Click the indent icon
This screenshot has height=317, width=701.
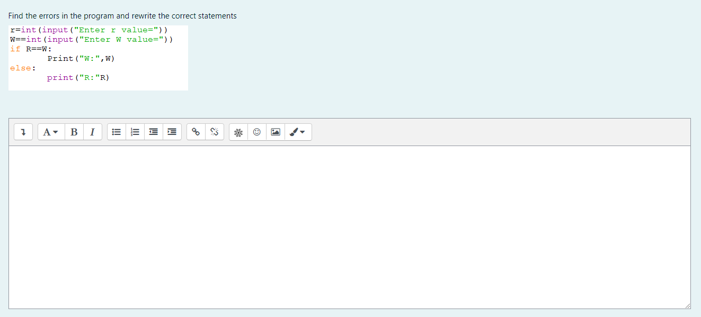coord(172,132)
